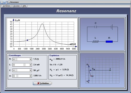Click the Ergebnisse group label

[x=55, y=55]
